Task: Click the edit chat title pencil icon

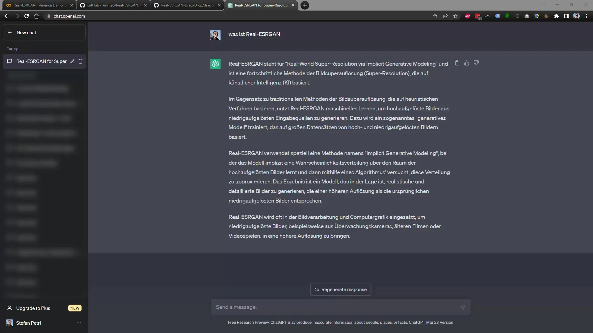Action: [73, 61]
